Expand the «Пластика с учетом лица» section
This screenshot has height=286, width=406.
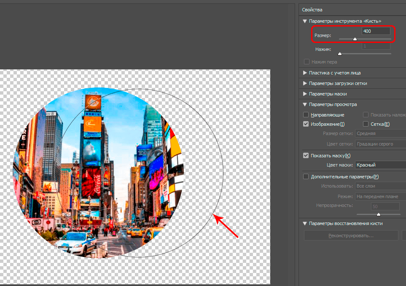click(305, 73)
